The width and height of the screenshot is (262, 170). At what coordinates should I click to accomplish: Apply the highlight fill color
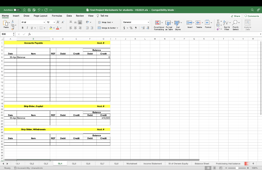click(51, 28)
